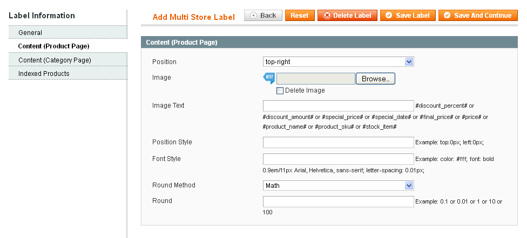
Task: Click into the Font Style field
Action: pos(338,159)
